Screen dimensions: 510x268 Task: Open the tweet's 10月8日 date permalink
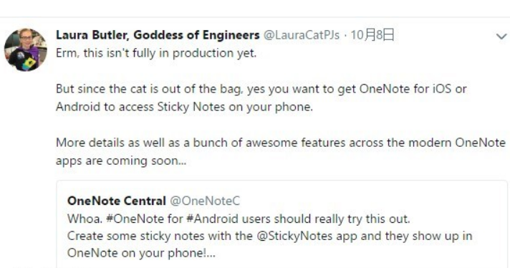[x=372, y=35]
